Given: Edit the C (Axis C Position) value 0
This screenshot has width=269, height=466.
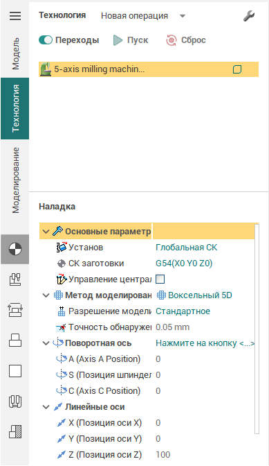Looking at the screenshot, I should 158,391.
